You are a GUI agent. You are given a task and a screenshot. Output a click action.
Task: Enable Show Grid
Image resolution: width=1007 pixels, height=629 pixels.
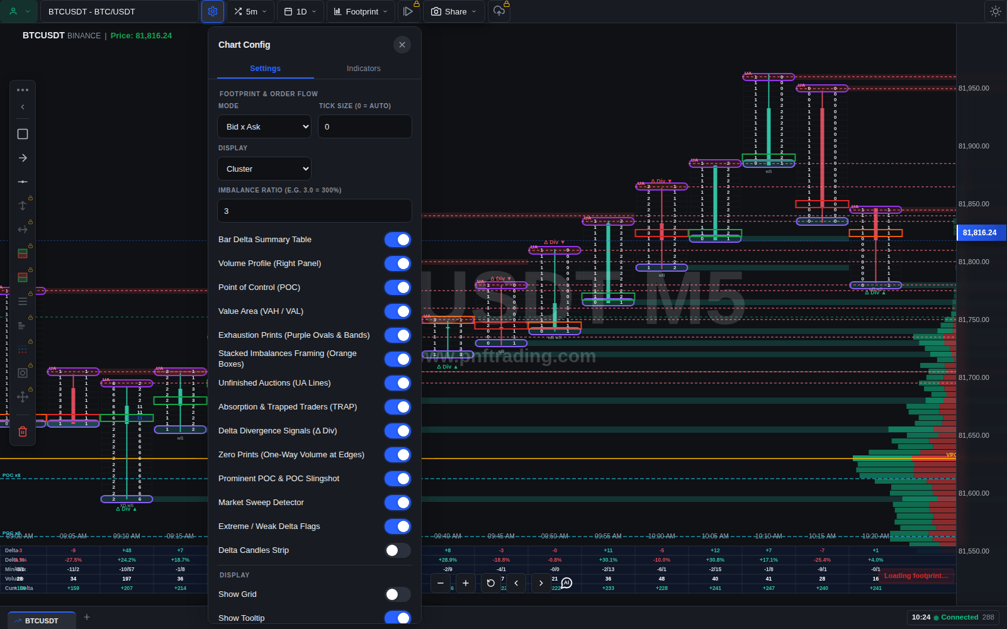click(x=398, y=594)
